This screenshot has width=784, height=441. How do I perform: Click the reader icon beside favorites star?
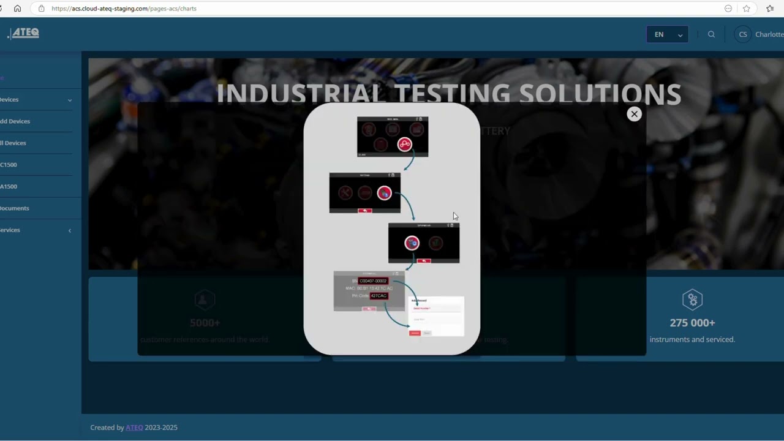[728, 9]
